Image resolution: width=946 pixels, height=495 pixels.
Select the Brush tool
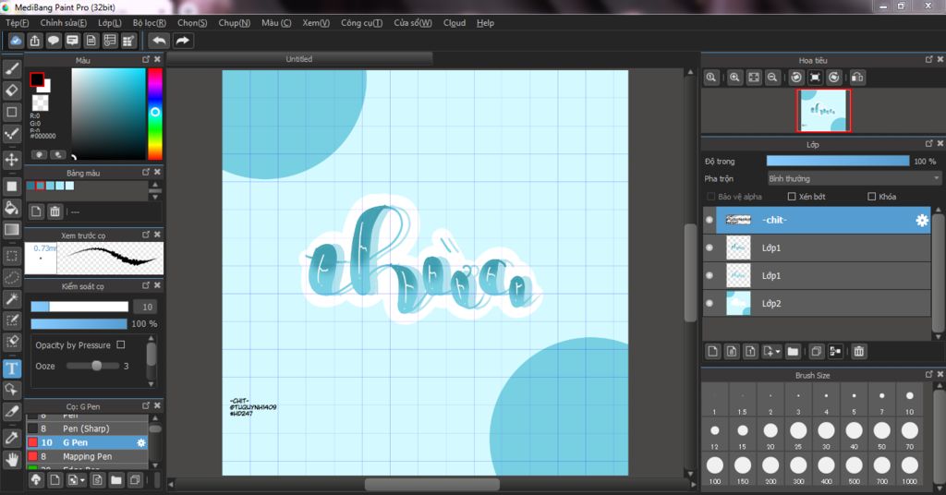pos(12,69)
